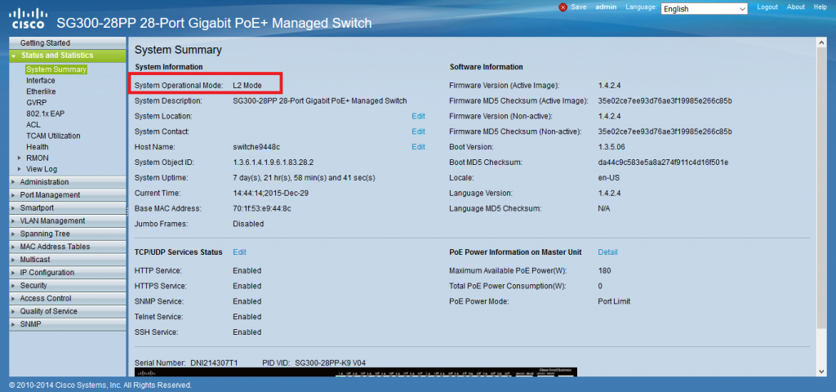This screenshot has width=836, height=392.
Task: Click the Locale value en-US
Action: click(609, 177)
